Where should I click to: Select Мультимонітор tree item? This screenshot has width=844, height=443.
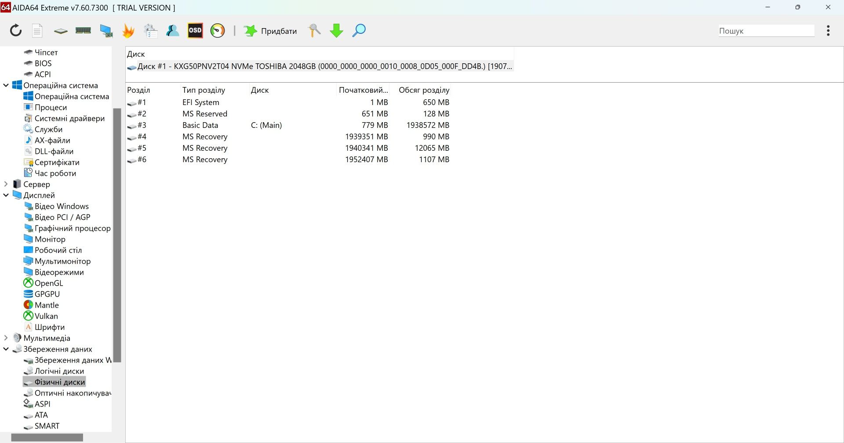[57, 261]
